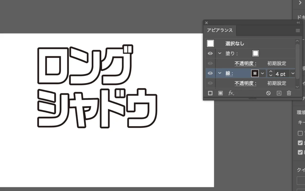Screen dimensions: 305x191
Task: Select the アピアランス panel tab
Action: click(220, 30)
